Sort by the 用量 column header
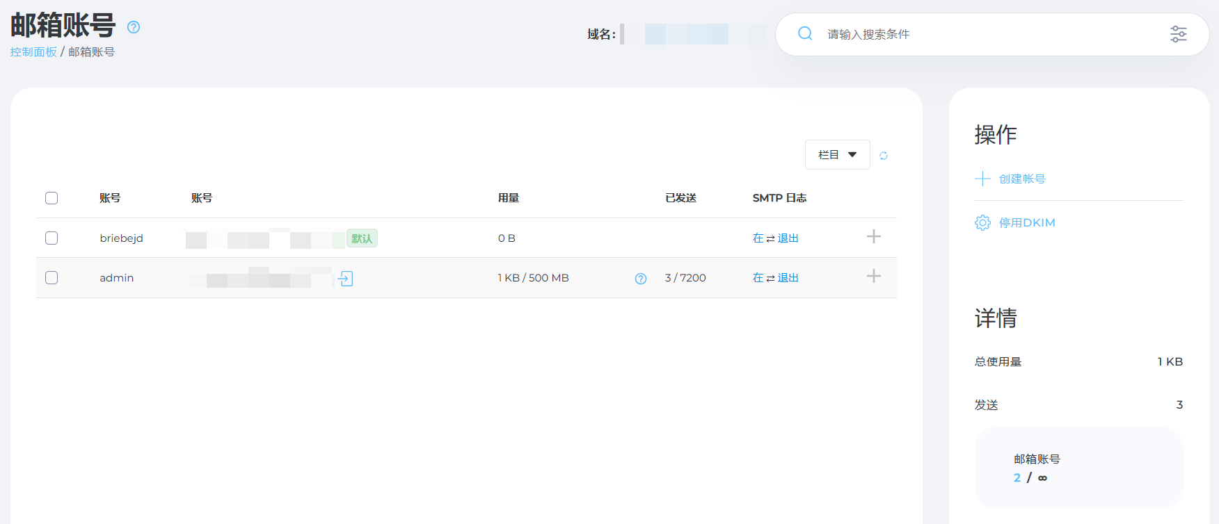Screen dimensions: 1219x524 tap(509, 198)
